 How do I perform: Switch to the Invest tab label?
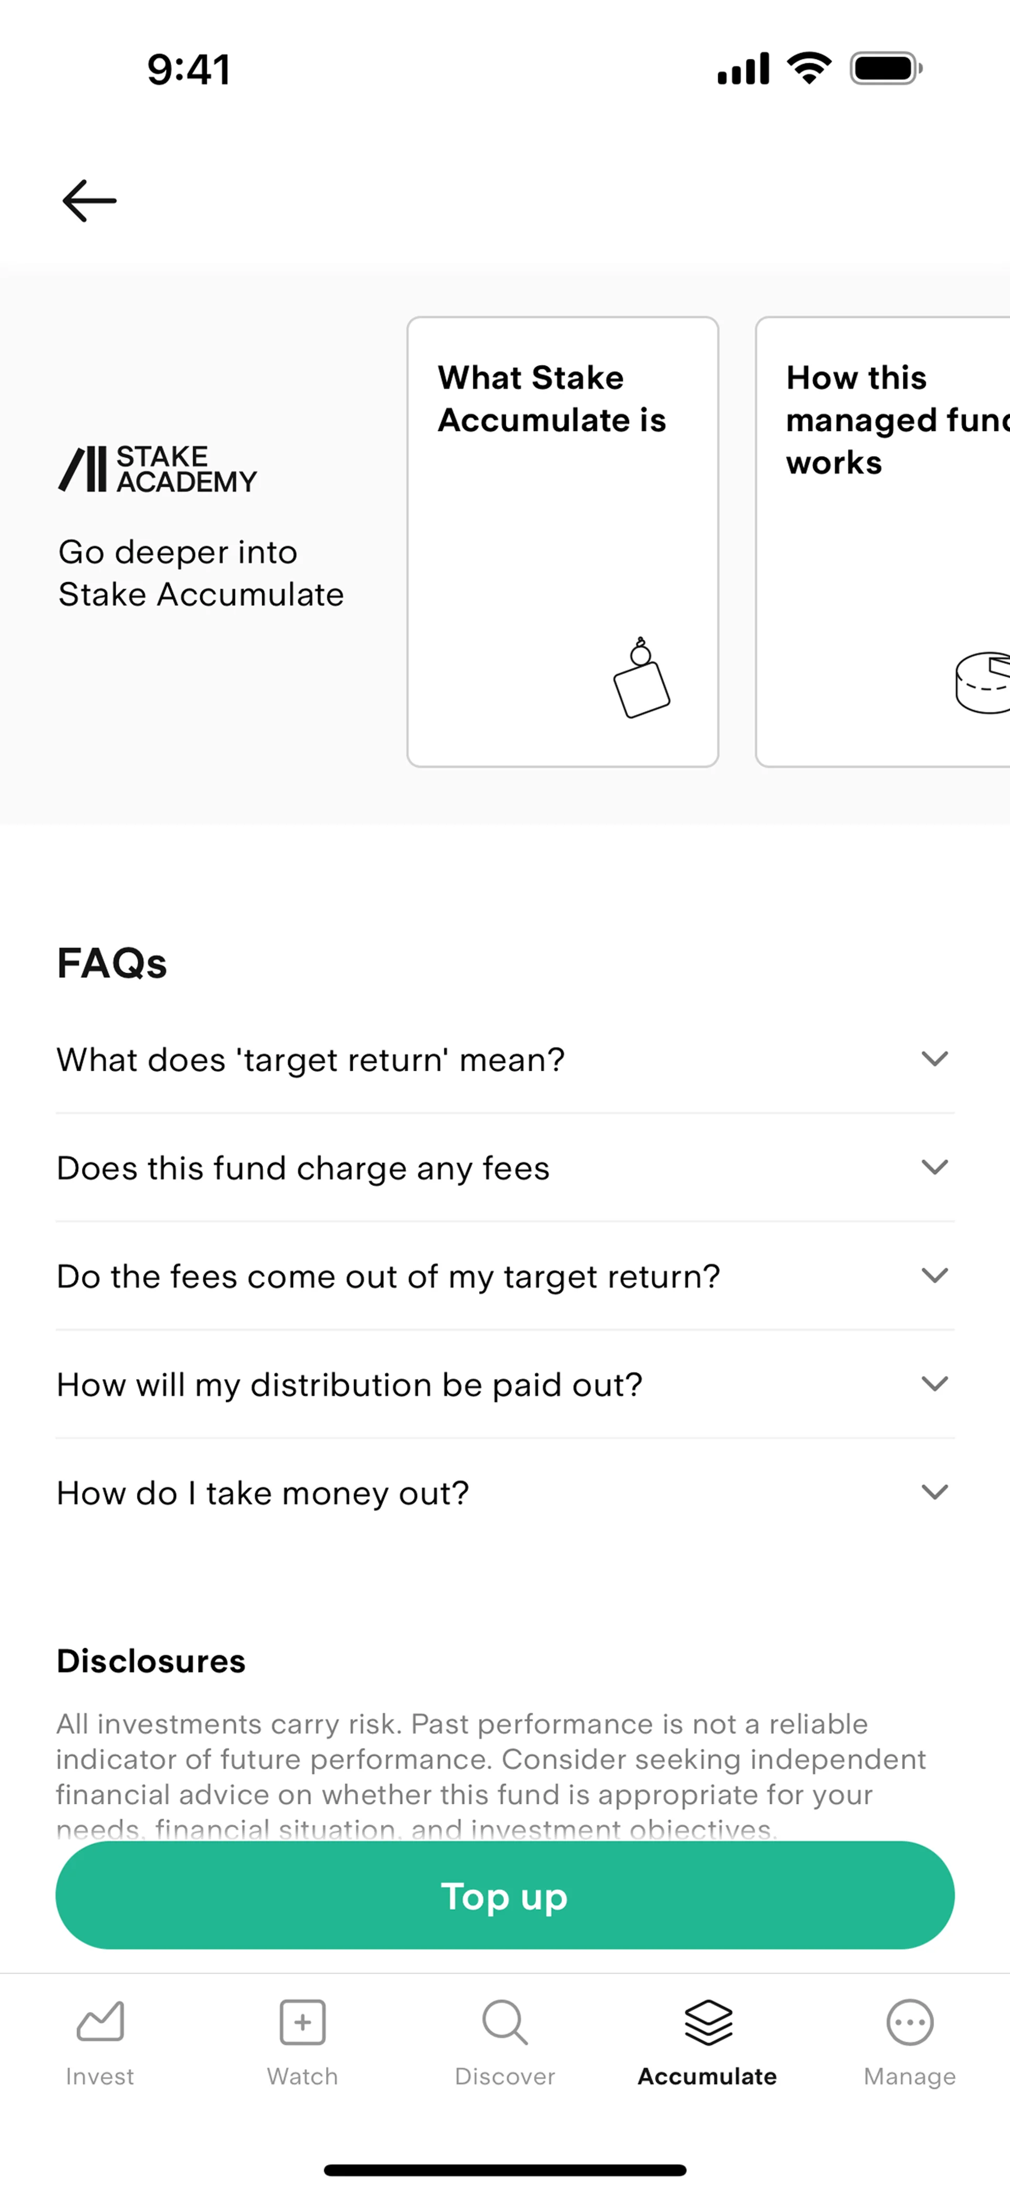point(100,2077)
